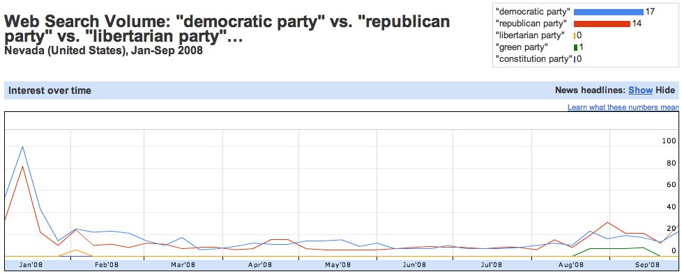Screen dimensions: 682x274
Task: Select Jun'08 on the timeline axis
Action: tap(414, 264)
